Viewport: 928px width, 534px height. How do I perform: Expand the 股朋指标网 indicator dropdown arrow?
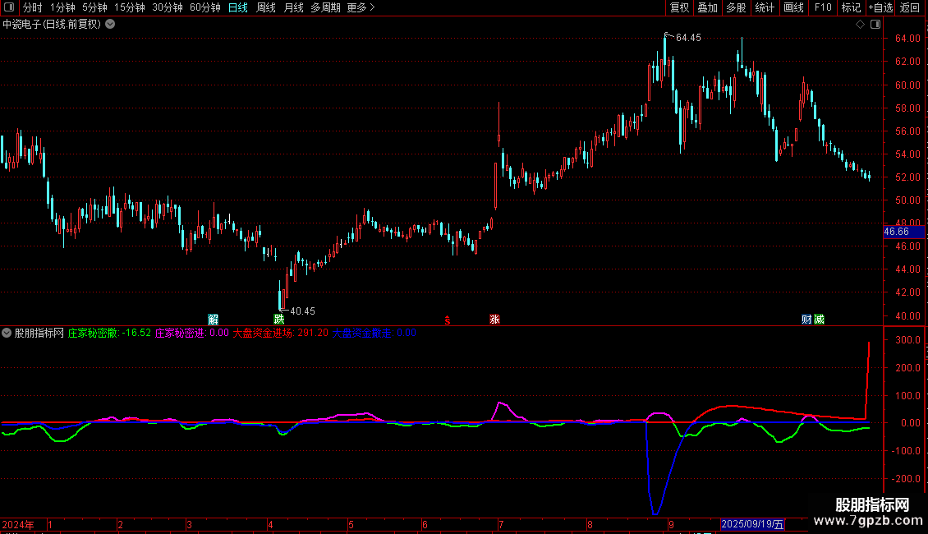pos(7,333)
